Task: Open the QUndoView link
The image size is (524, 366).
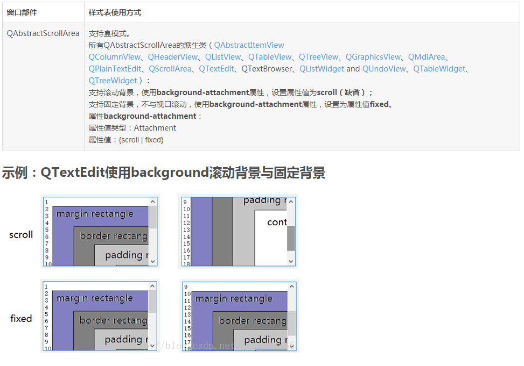Action: (x=383, y=69)
